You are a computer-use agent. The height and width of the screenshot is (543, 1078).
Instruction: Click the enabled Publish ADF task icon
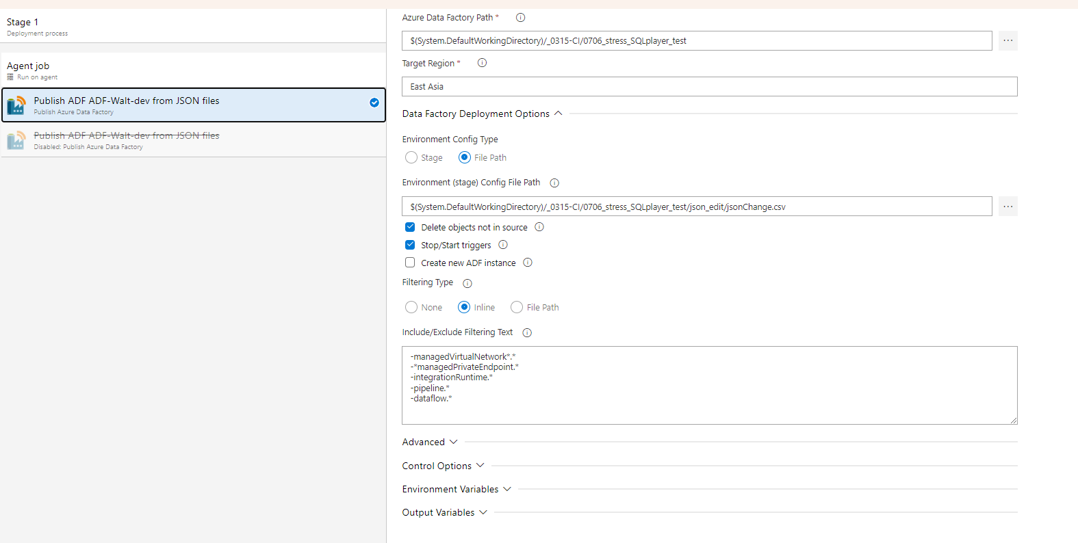click(x=16, y=105)
